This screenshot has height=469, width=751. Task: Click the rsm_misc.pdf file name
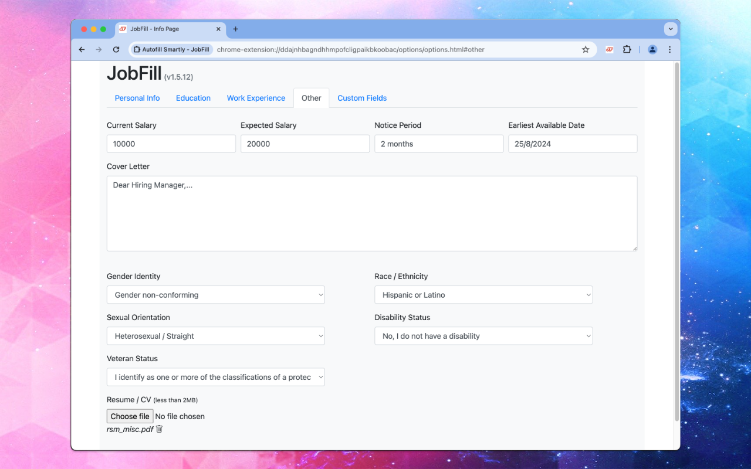pyautogui.click(x=130, y=429)
